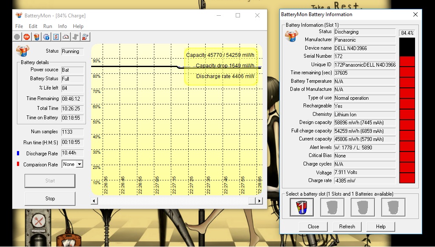Click the Num samples value 1133

pos(72,132)
